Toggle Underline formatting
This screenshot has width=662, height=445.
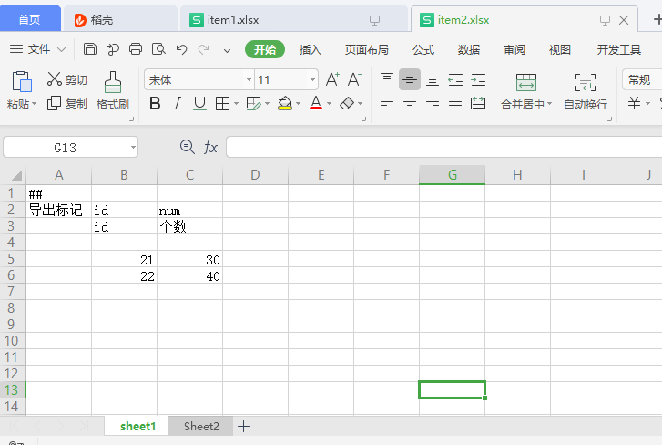coord(199,104)
